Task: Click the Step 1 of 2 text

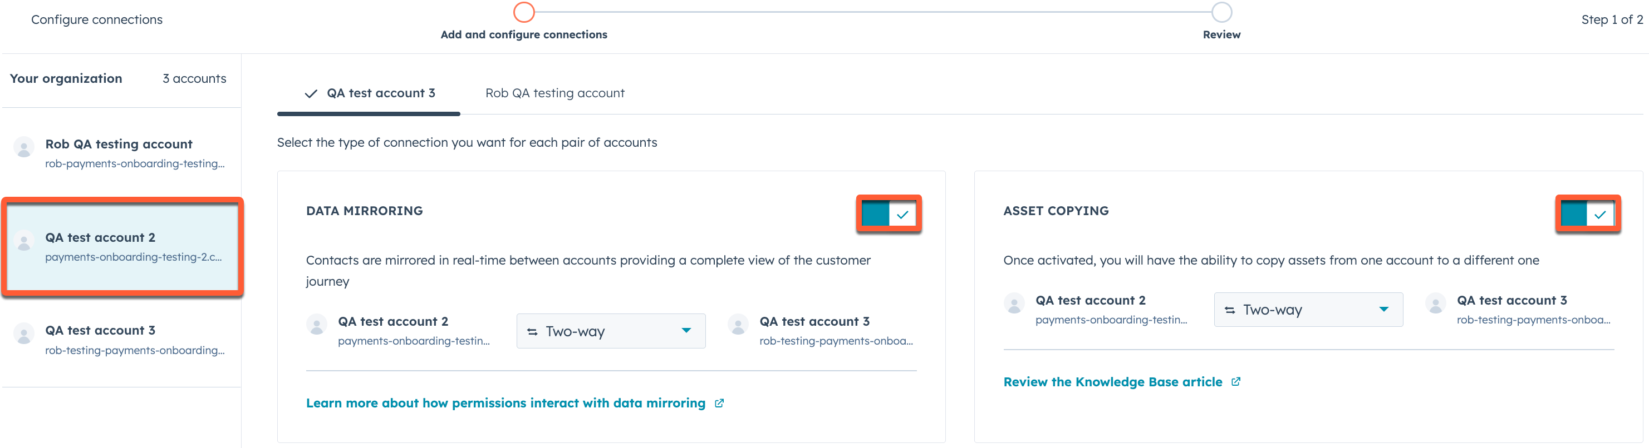Action: click(x=1612, y=20)
